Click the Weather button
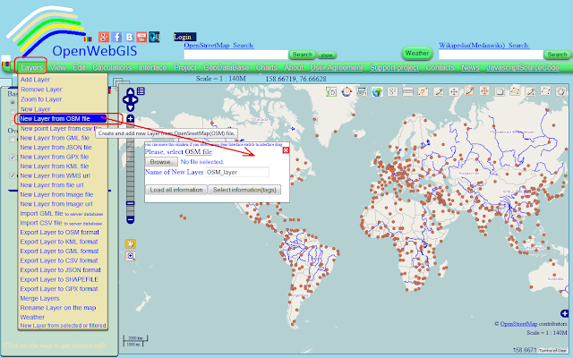This screenshot has height=358, width=573. (417, 54)
